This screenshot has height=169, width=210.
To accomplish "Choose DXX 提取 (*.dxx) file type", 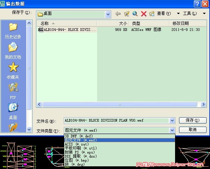I will (x=120, y=156).
